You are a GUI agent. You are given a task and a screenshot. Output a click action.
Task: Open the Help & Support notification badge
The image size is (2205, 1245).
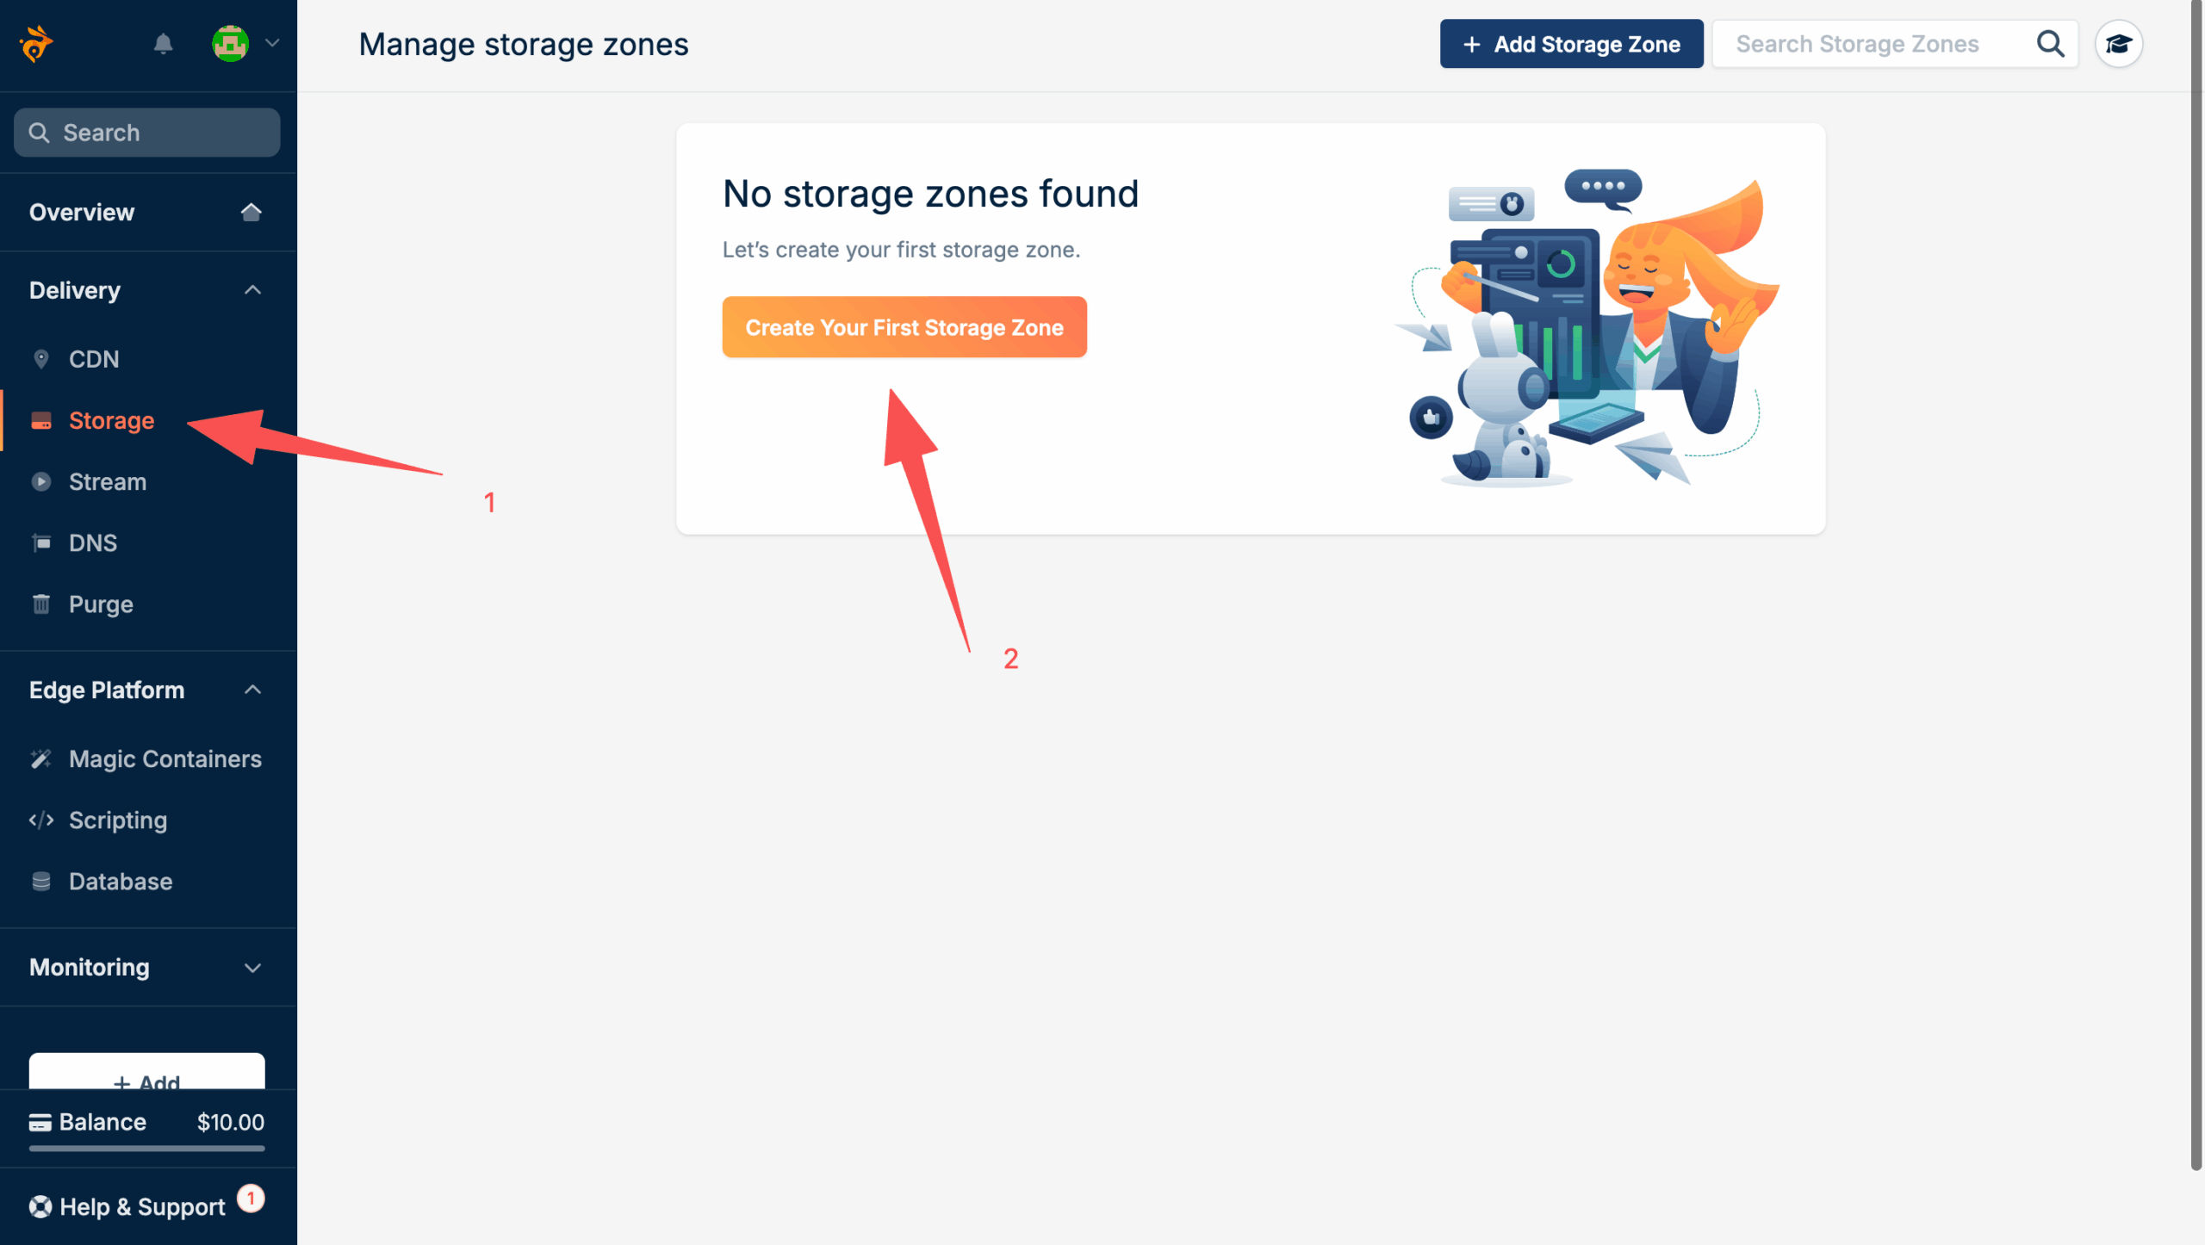click(x=251, y=1199)
